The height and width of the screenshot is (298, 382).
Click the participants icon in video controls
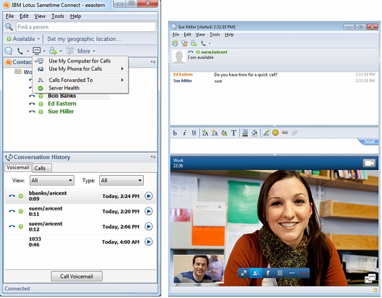256,273
